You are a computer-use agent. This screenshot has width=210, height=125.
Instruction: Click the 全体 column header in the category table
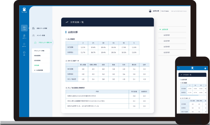coord(144,65)
